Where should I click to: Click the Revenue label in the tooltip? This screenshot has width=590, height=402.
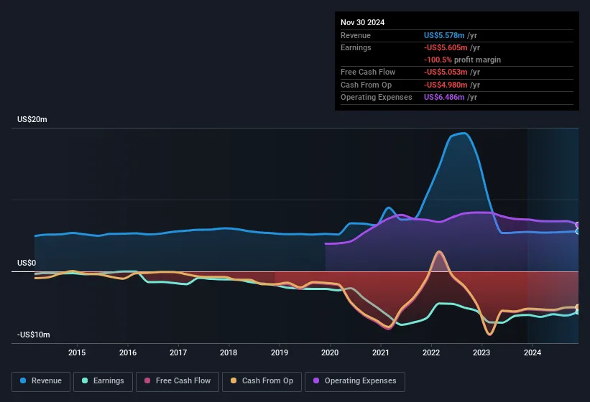click(x=356, y=35)
